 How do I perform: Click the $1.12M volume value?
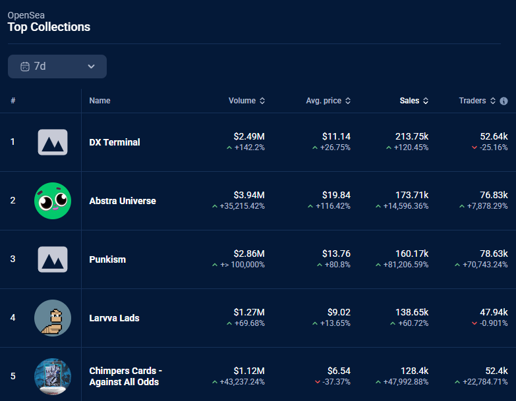(x=249, y=371)
